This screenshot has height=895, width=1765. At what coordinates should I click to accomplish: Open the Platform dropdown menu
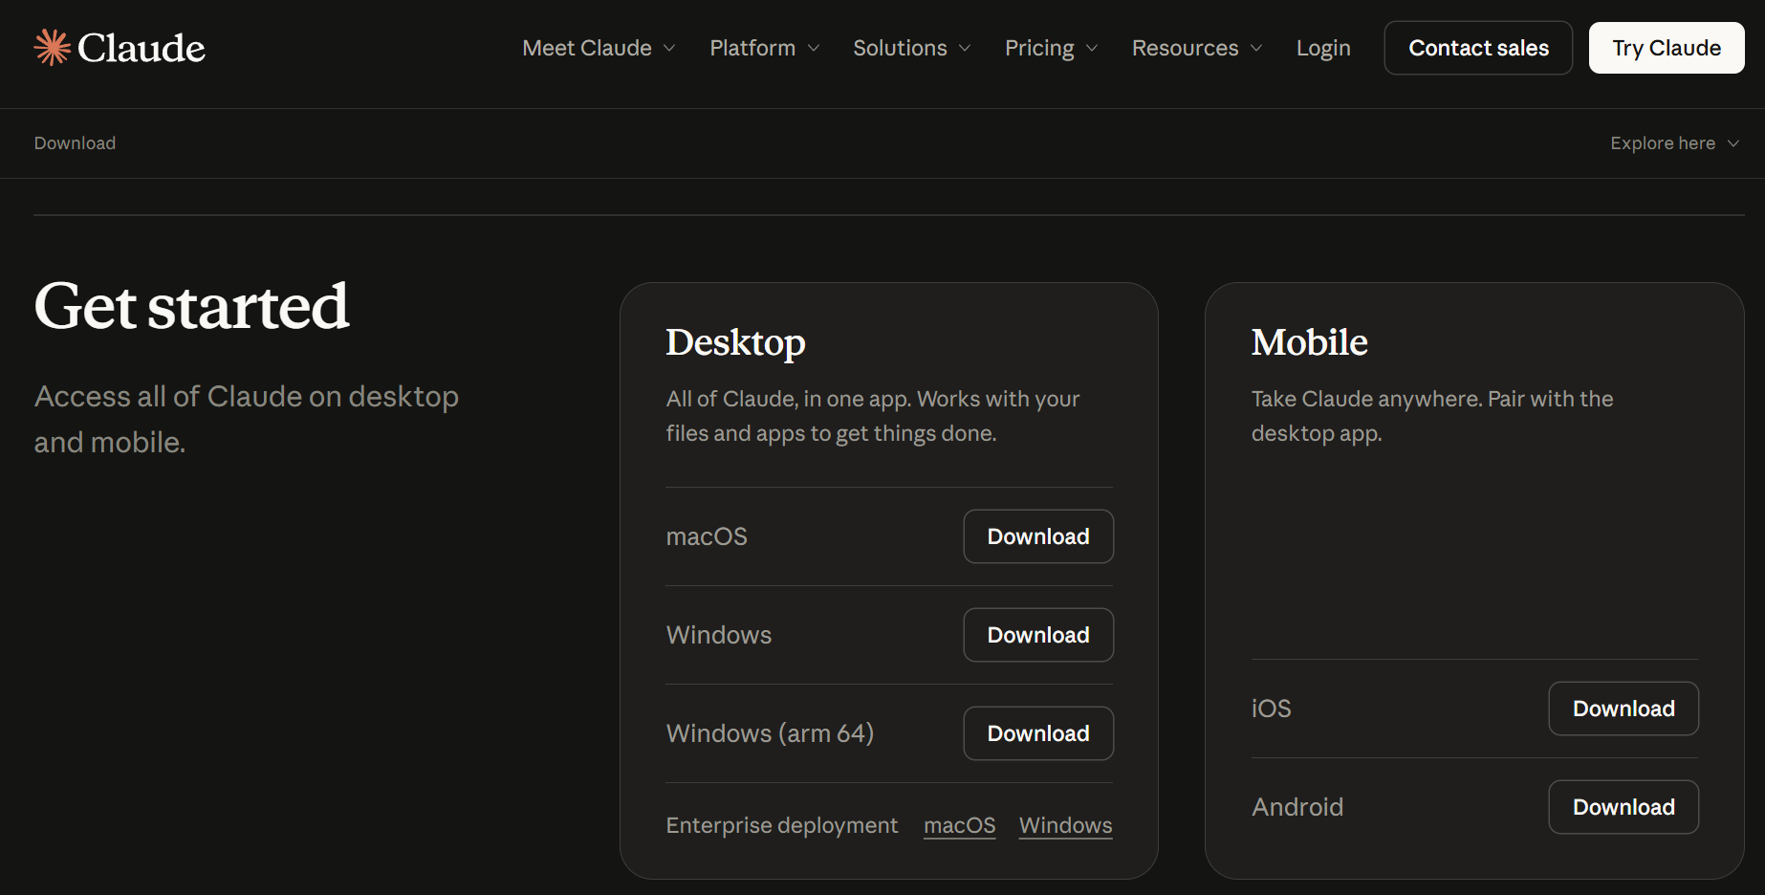tap(764, 48)
